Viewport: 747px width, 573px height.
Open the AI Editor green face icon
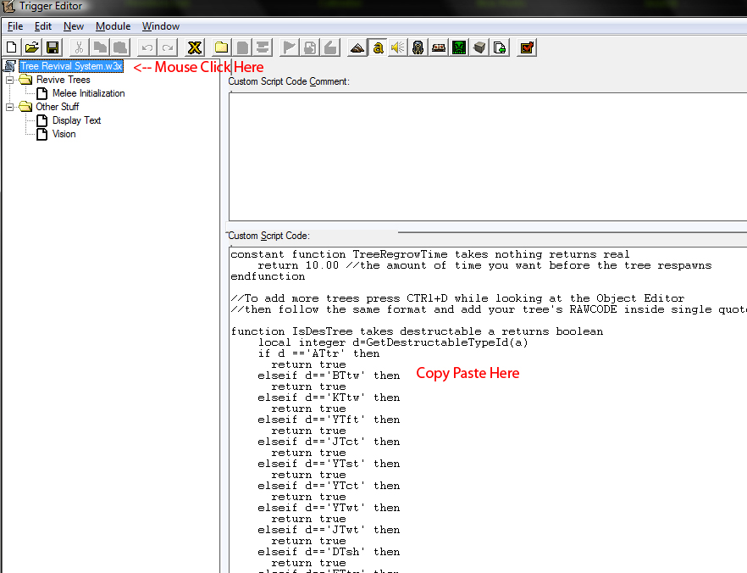tap(459, 47)
